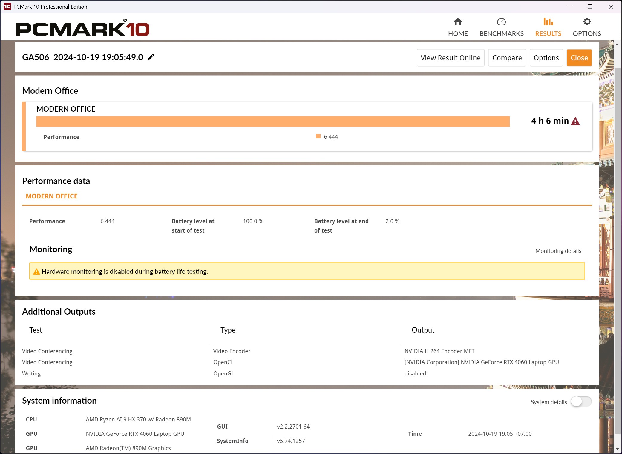Screen dimensions: 622x454
Task: Select the MODERN OFFICE performance data tab
Action: (52, 196)
